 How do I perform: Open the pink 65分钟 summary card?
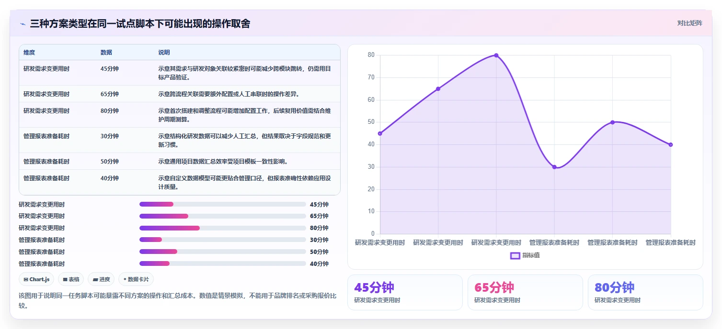click(x=525, y=292)
